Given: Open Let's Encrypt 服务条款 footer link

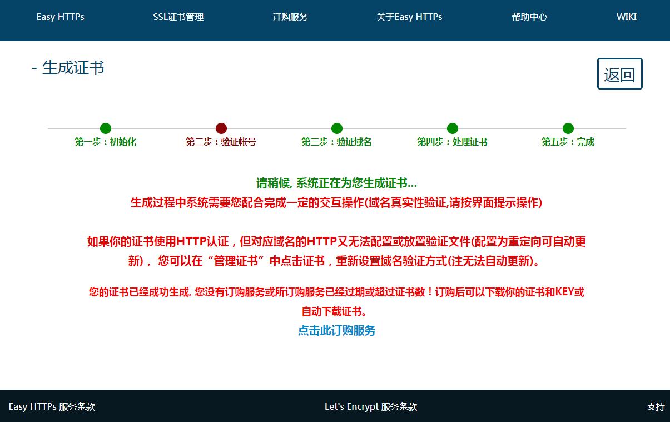Looking at the screenshot, I should (x=371, y=406).
